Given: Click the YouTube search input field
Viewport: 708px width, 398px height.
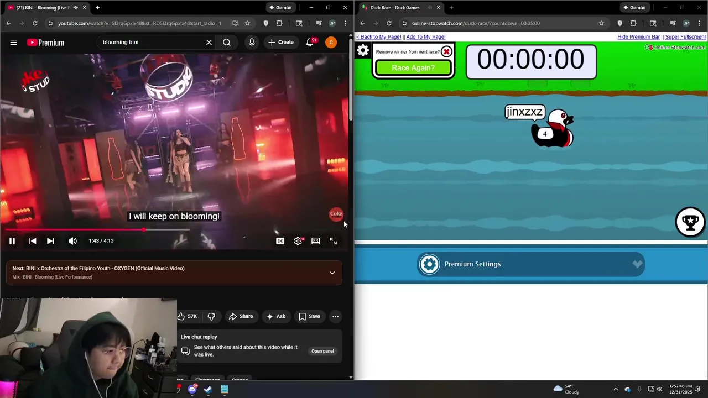Looking at the screenshot, I should pos(149,43).
